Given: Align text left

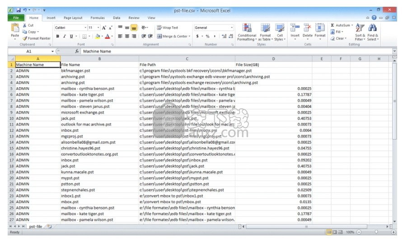Looking at the screenshot, I should 120,36.
